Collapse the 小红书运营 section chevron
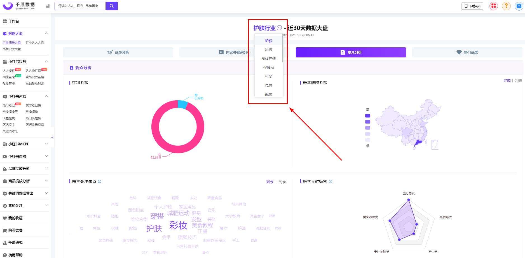The image size is (525, 258). tap(46, 96)
